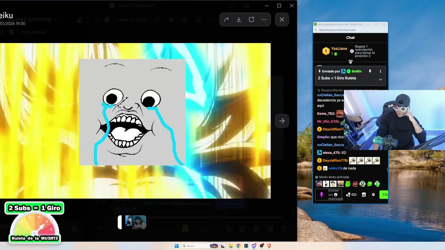
Task: Open Photoshop from taskbar
Action: tap(246, 246)
